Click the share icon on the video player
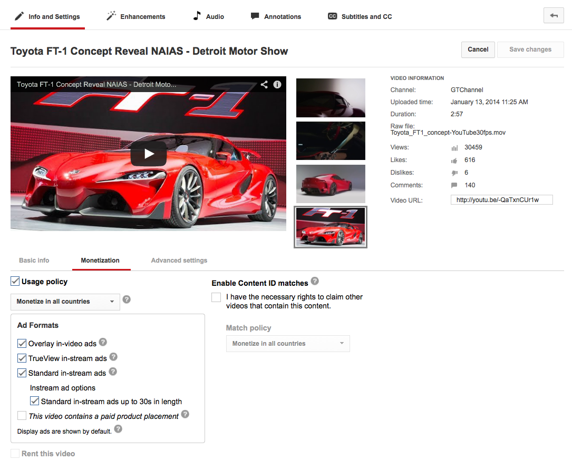The height and width of the screenshot is (461, 572). tap(264, 85)
